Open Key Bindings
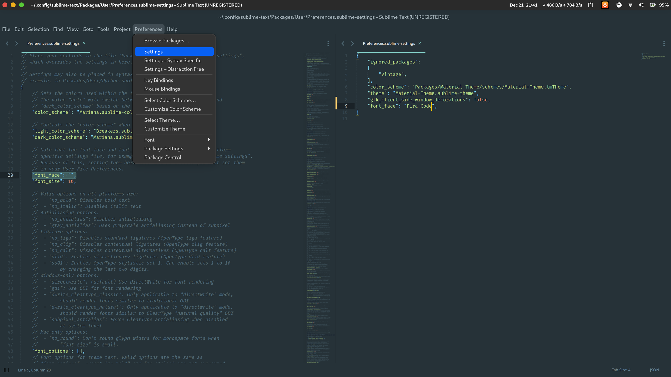Image resolution: width=671 pixels, height=377 pixels. [x=174, y=80]
